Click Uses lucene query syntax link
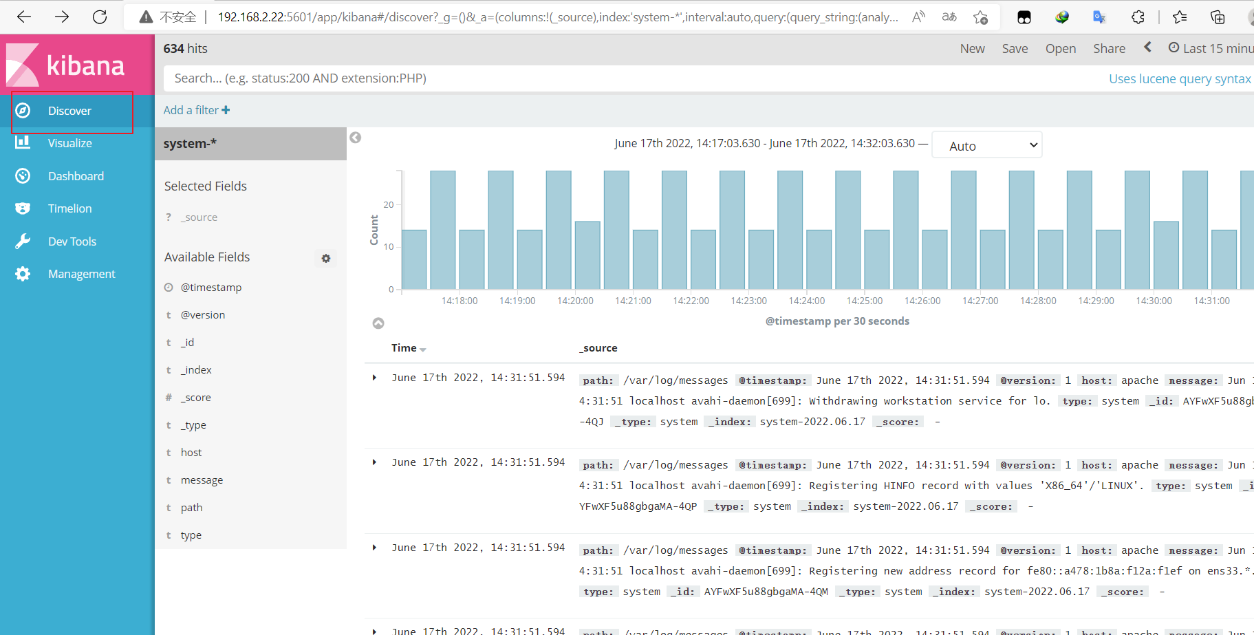 coord(1180,78)
